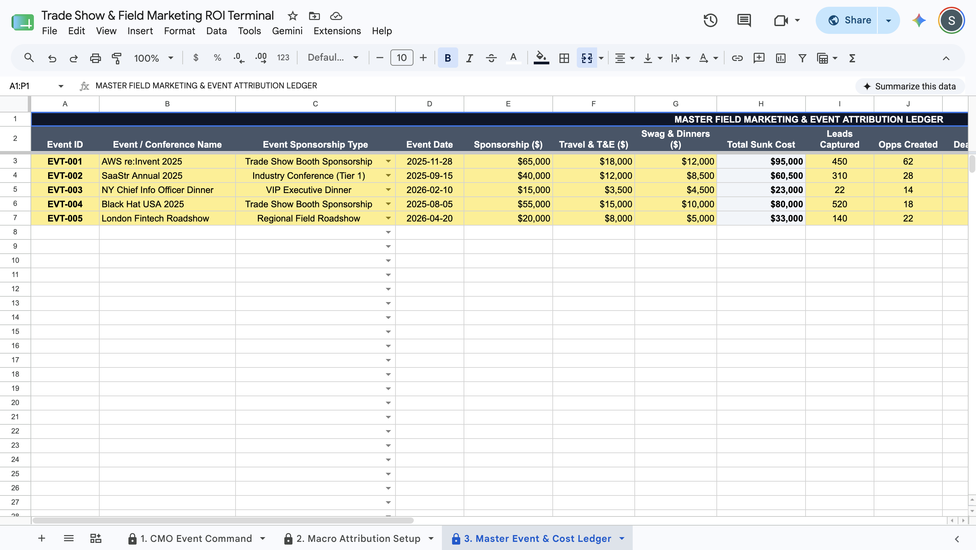The image size is (976, 550).
Task: Click the Name Box showing A1:P1
Action: [x=36, y=86]
